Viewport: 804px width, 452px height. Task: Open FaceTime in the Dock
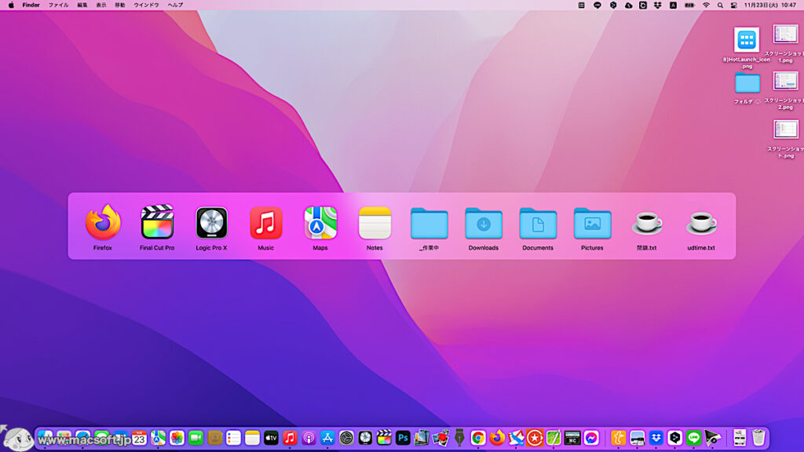click(x=196, y=438)
